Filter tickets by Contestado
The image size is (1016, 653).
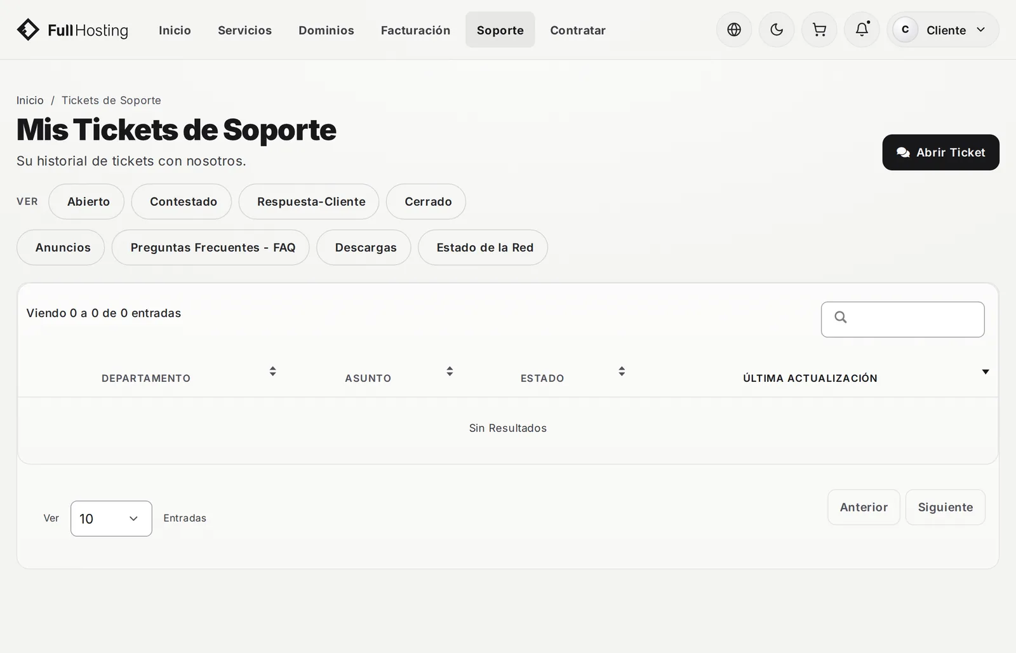pyautogui.click(x=182, y=201)
